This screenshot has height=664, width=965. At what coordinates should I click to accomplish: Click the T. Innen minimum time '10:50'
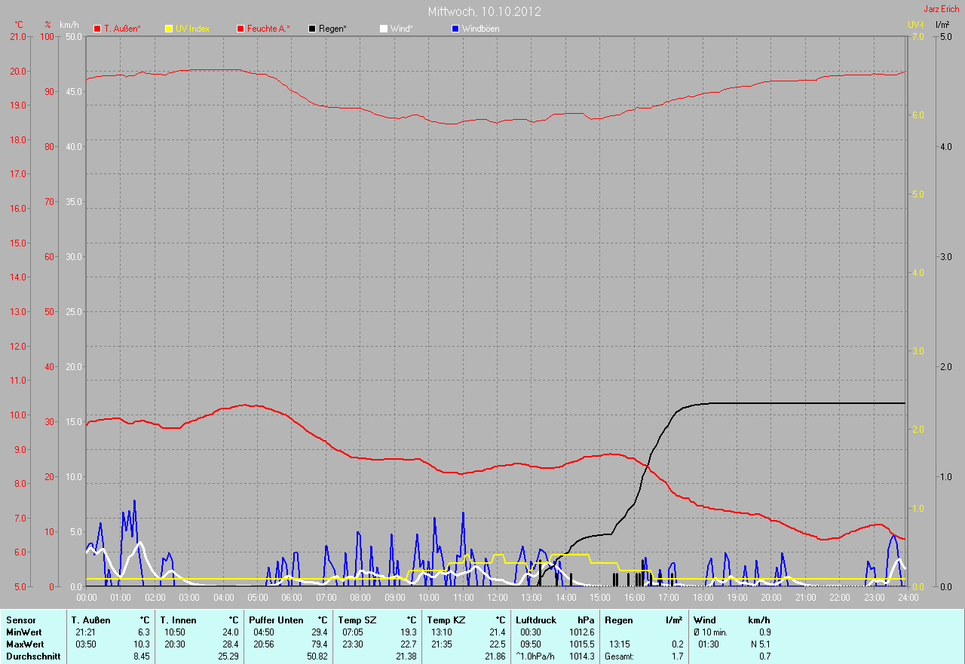[175, 632]
